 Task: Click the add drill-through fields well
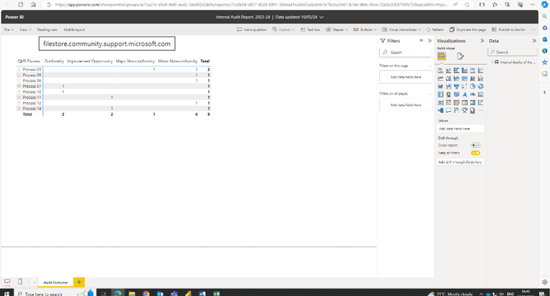(x=460, y=162)
